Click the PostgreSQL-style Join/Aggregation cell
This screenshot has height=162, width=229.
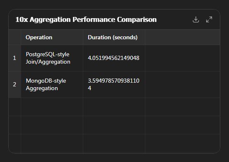(x=52, y=58)
